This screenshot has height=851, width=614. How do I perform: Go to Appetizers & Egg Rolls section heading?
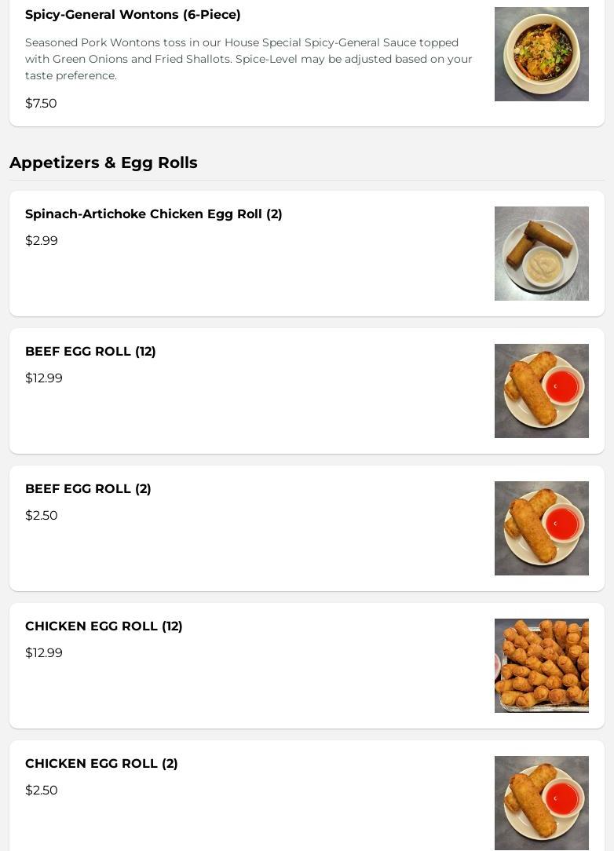pyautogui.click(x=103, y=163)
